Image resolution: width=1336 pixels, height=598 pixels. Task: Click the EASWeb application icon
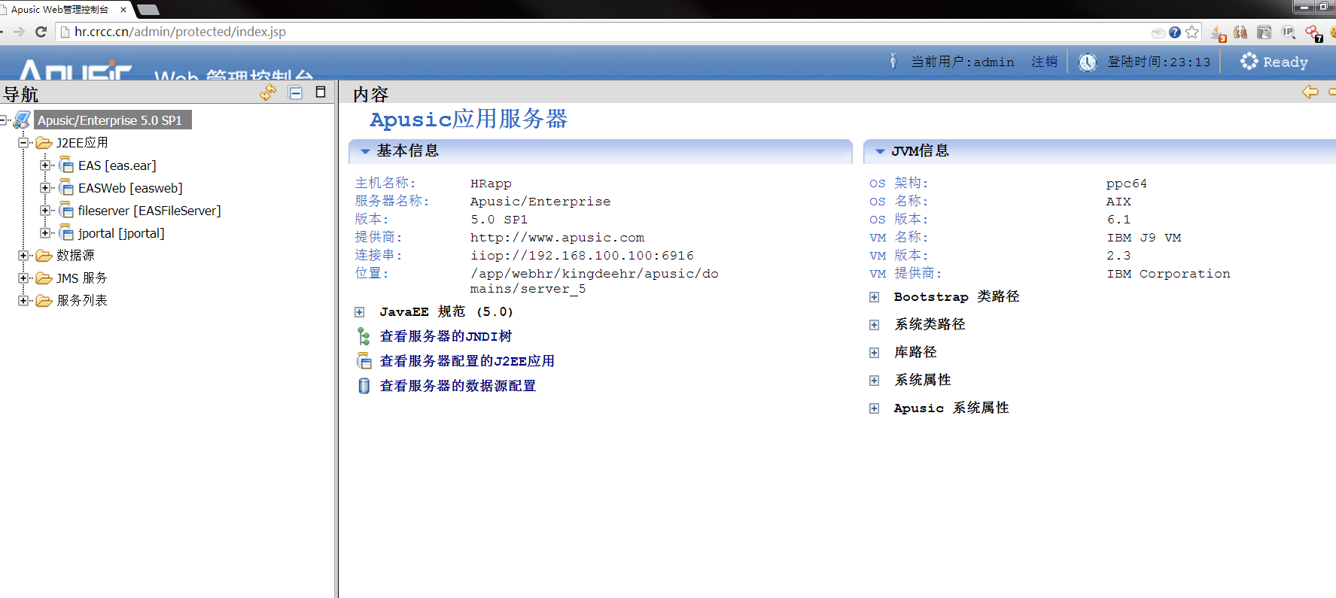[66, 188]
